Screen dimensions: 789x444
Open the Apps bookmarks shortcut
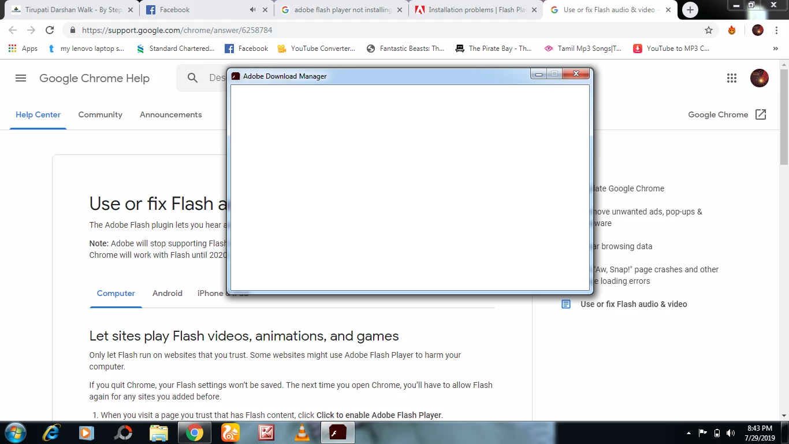click(23, 49)
